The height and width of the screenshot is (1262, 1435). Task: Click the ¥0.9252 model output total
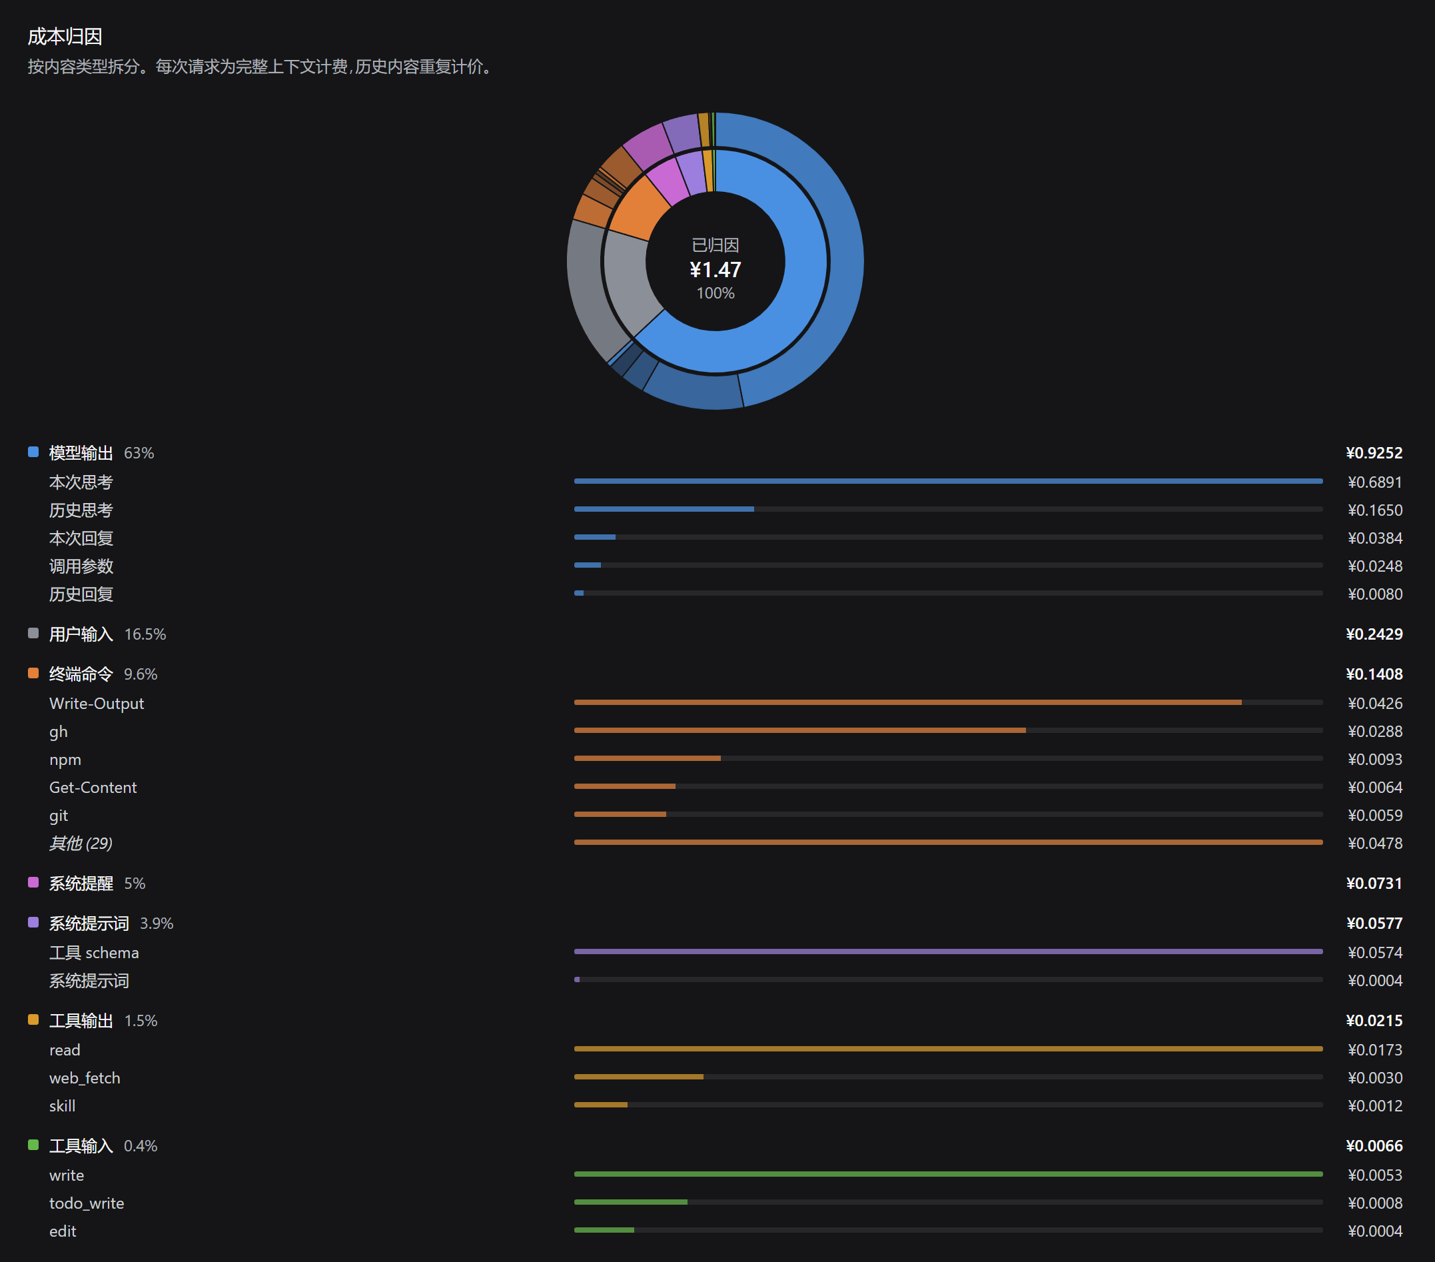click(1374, 453)
